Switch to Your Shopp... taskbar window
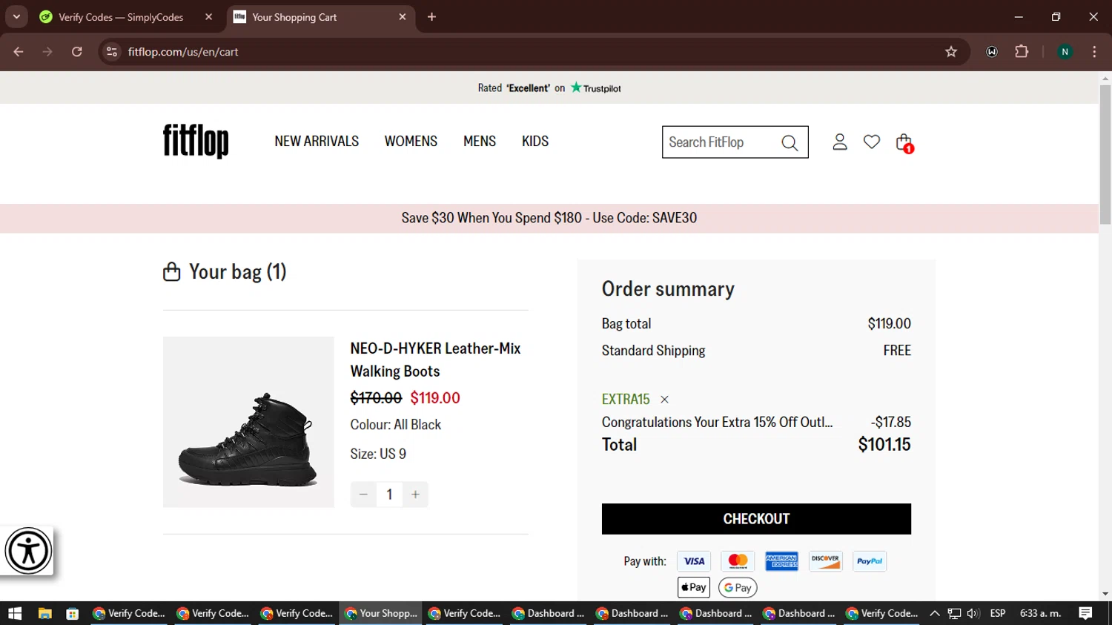 382,613
